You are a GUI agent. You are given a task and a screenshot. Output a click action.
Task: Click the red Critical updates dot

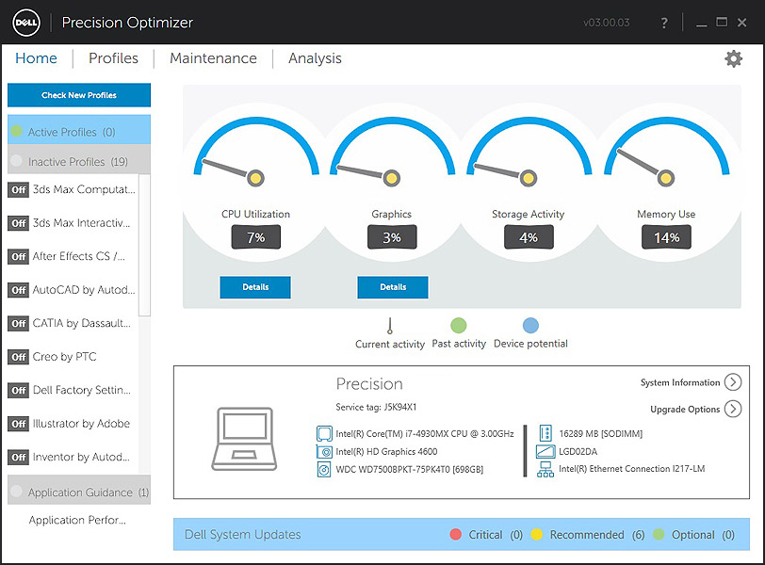pos(456,534)
